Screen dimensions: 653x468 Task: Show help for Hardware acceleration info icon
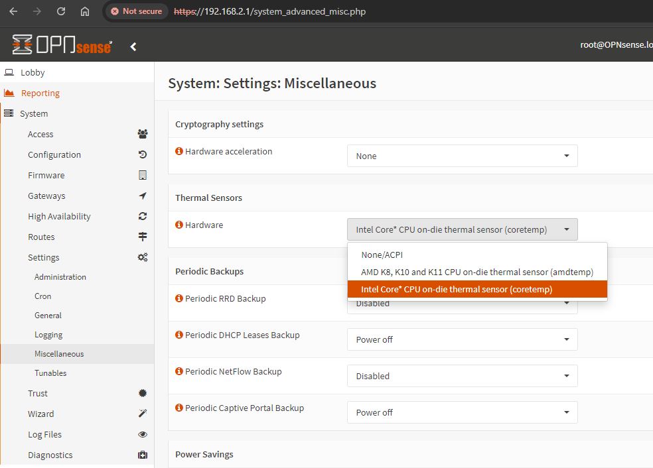(179, 151)
